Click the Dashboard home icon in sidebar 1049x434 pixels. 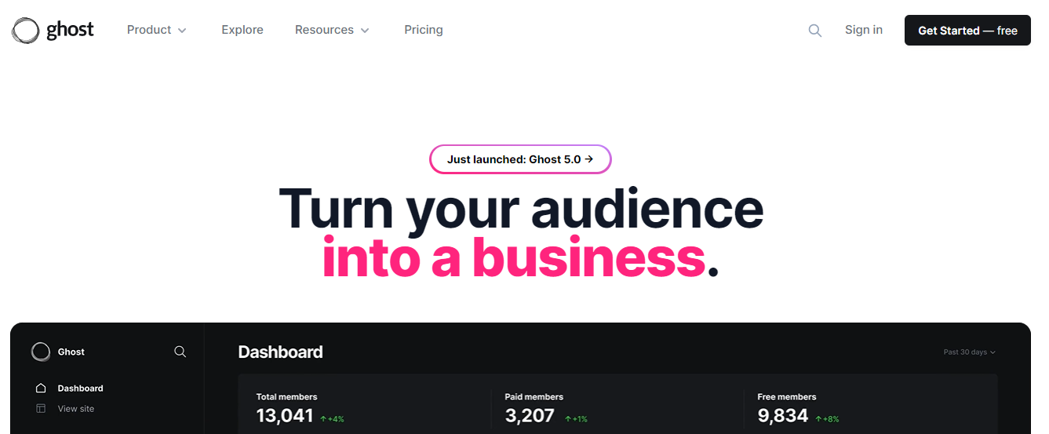(41, 388)
